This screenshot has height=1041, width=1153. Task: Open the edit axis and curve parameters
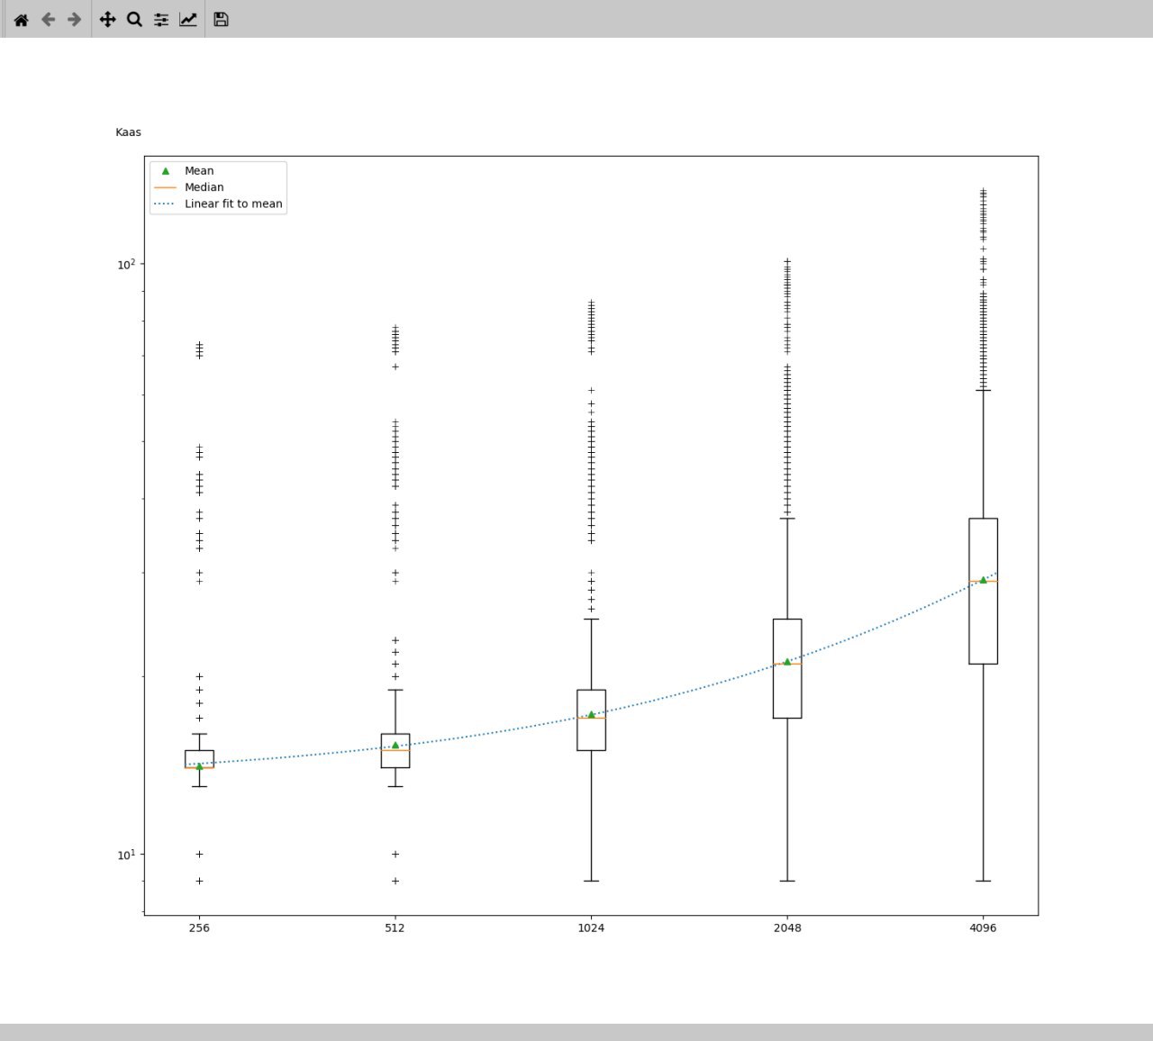(188, 20)
